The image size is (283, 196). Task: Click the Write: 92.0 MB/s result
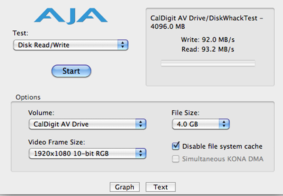pyautogui.click(x=208, y=40)
